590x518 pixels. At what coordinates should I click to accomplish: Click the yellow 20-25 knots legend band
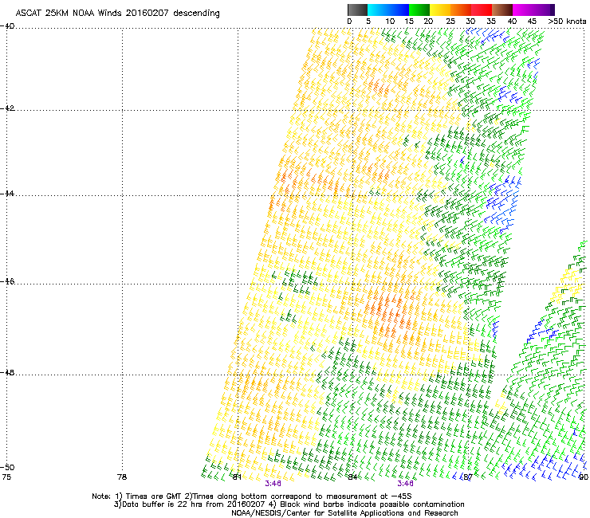pyautogui.click(x=440, y=10)
